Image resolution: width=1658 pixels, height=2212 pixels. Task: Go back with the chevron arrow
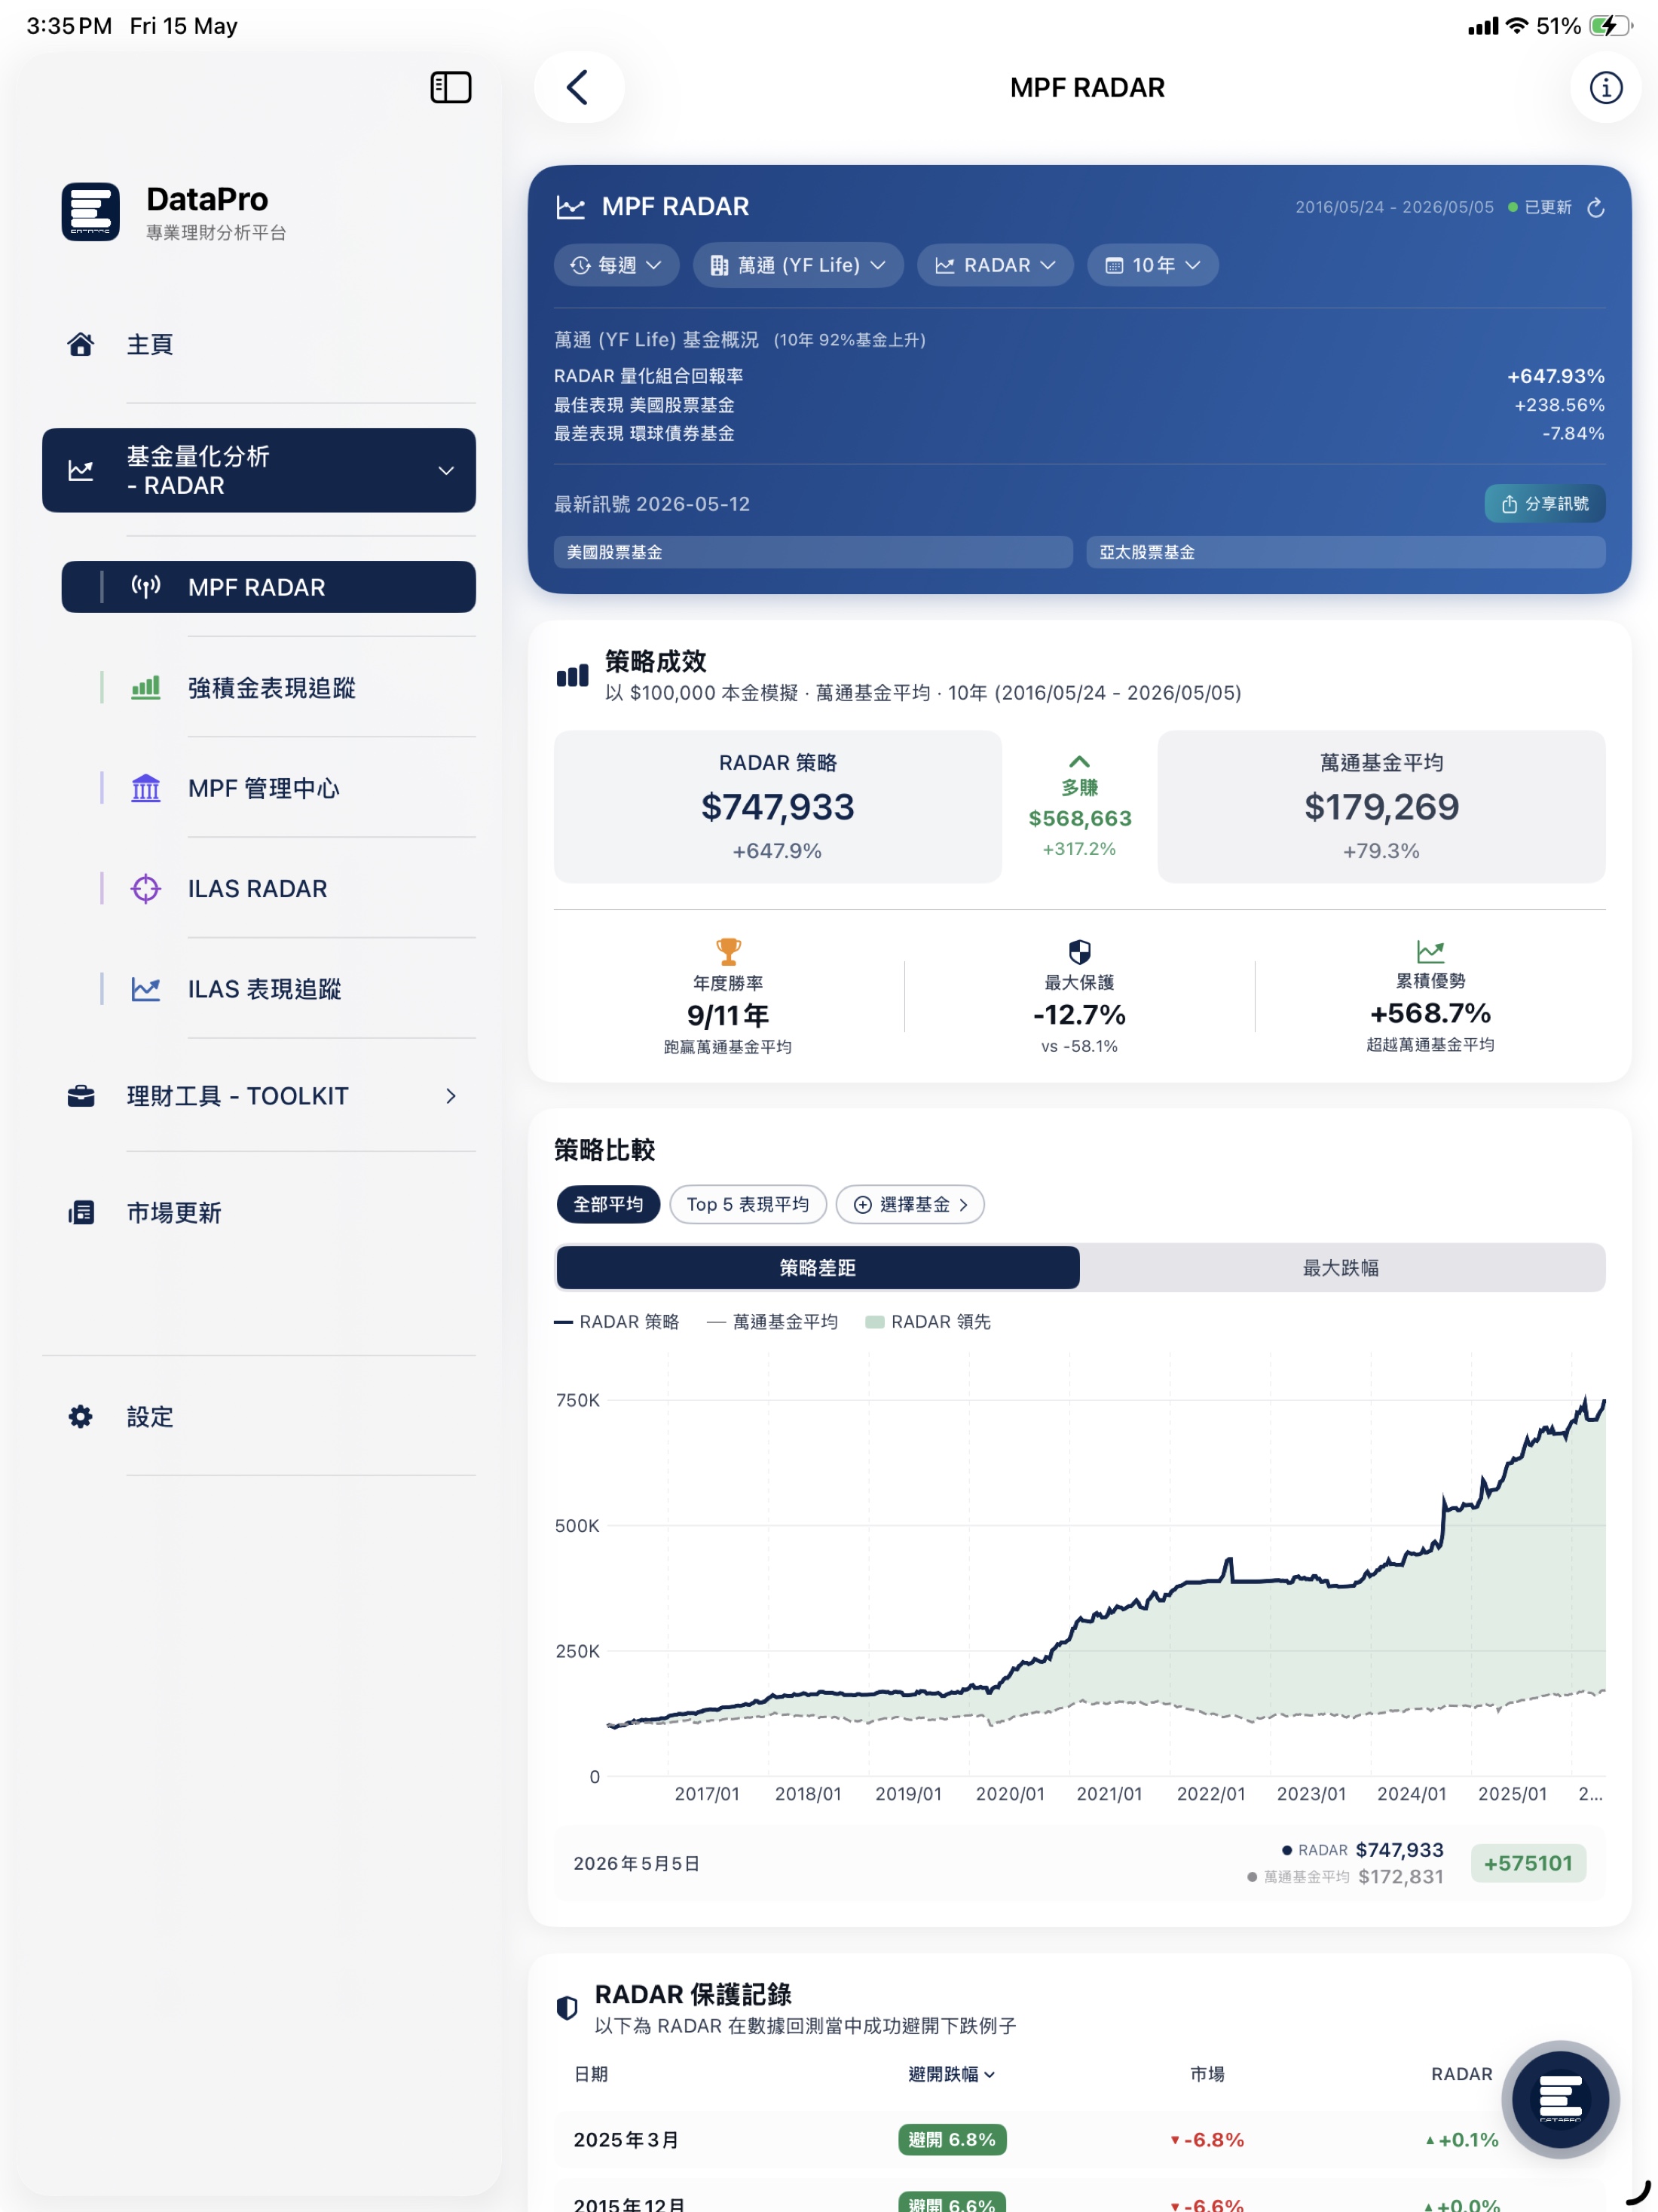pyautogui.click(x=579, y=87)
